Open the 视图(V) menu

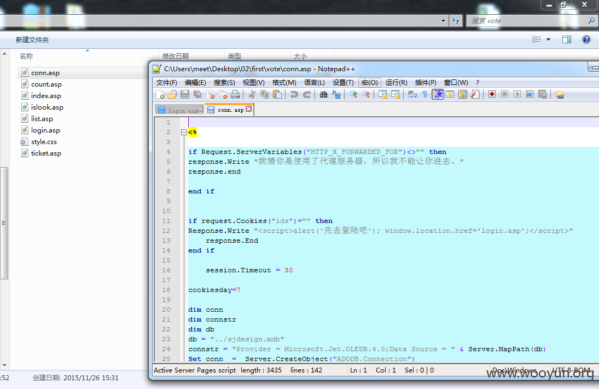pos(254,83)
